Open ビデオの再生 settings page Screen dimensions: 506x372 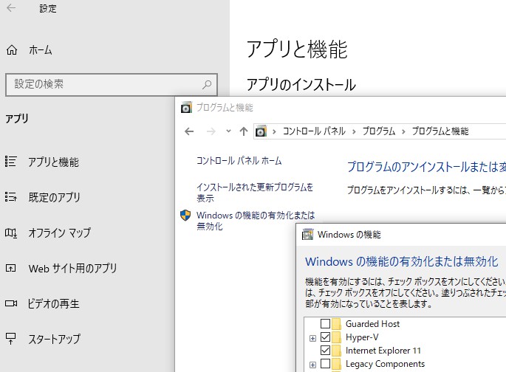click(x=54, y=303)
